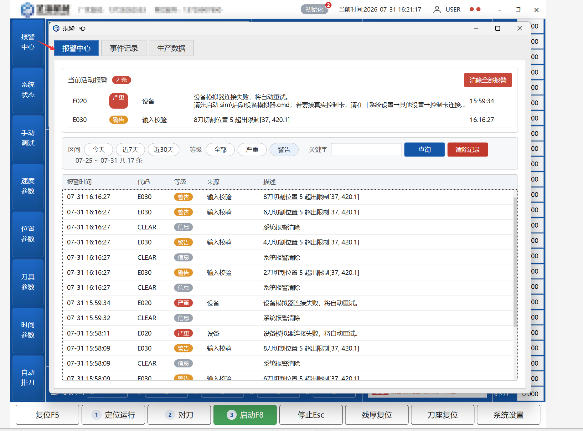Image resolution: width=583 pixels, height=431 pixels.
Task: Select log row 4刀切割位置 5 超出限制
Action: click(x=288, y=242)
